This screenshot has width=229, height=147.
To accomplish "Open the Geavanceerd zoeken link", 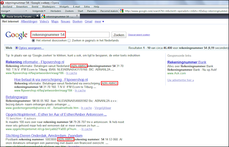I will tap(139, 35).
